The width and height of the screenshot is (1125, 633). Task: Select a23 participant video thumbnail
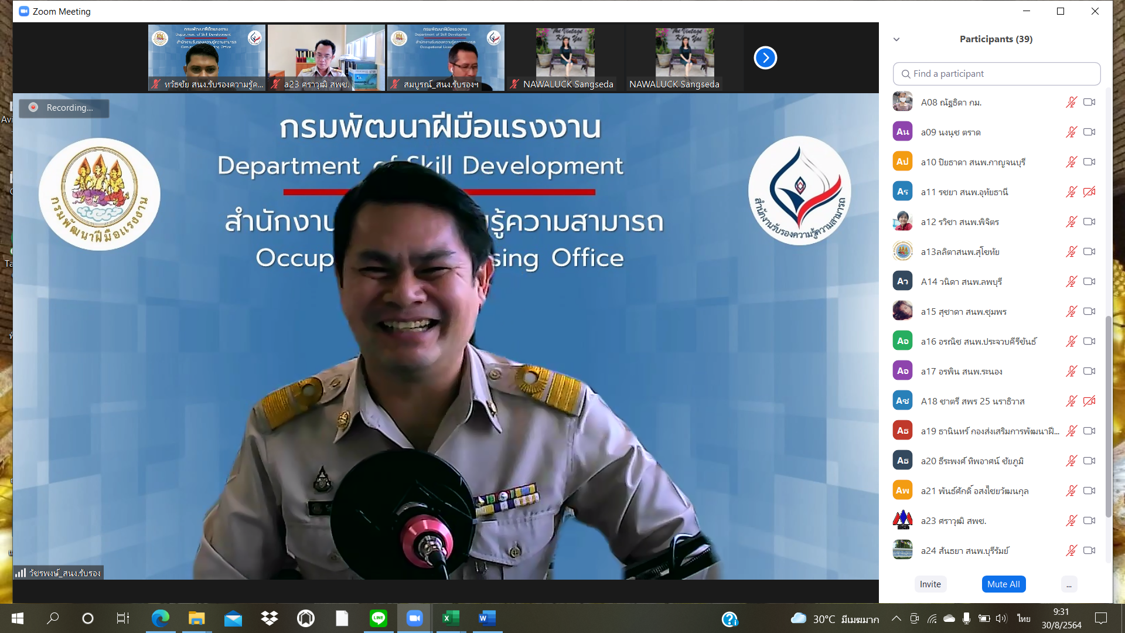[326, 57]
